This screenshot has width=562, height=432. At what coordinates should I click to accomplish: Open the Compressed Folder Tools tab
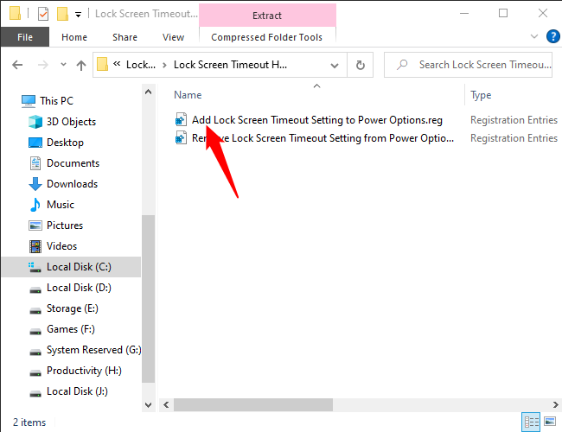pos(266,37)
